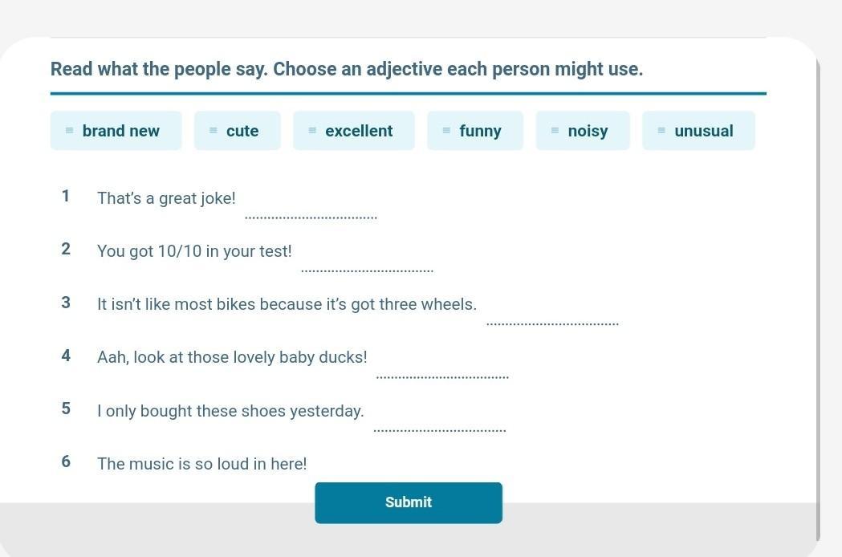842x557 pixels.
Task: Choose the 'excellent' adjective chip
Action: (x=359, y=131)
